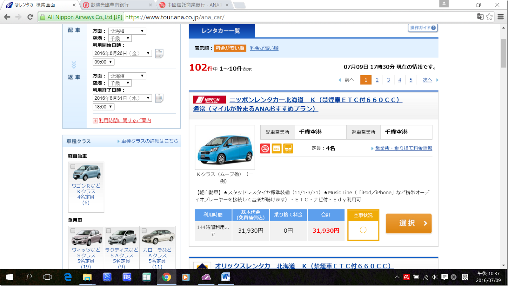The width and height of the screenshot is (508, 286).
Task: Click the translate page icon
Action: (x=480, y=17)
